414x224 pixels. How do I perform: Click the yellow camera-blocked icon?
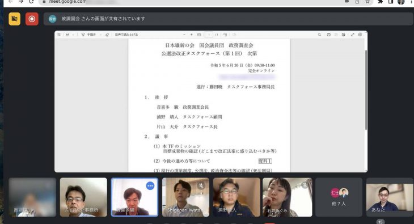(15, 19)
